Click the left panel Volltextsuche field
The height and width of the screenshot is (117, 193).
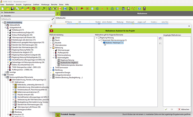pyautogui.click(x=25, y=19)
